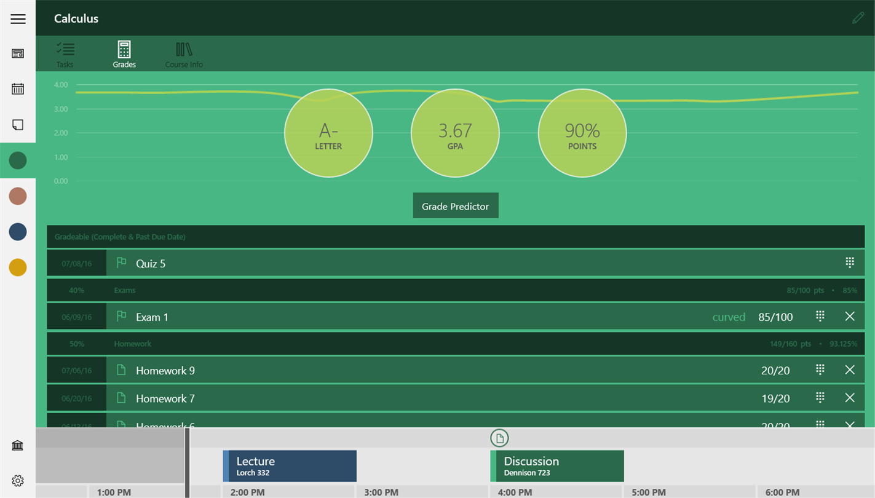The width and height of the screenshot is (875, 498).
Task: Click the flag icon on Exam 1
Action: point(121,316)
